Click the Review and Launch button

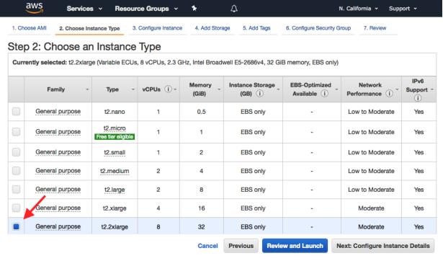click(x=295, y=246)
